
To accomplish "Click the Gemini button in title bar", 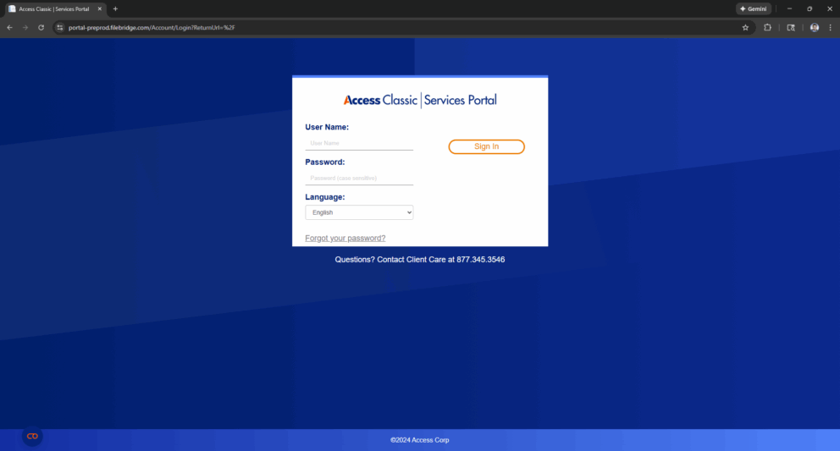I will (x=753, y=8).
